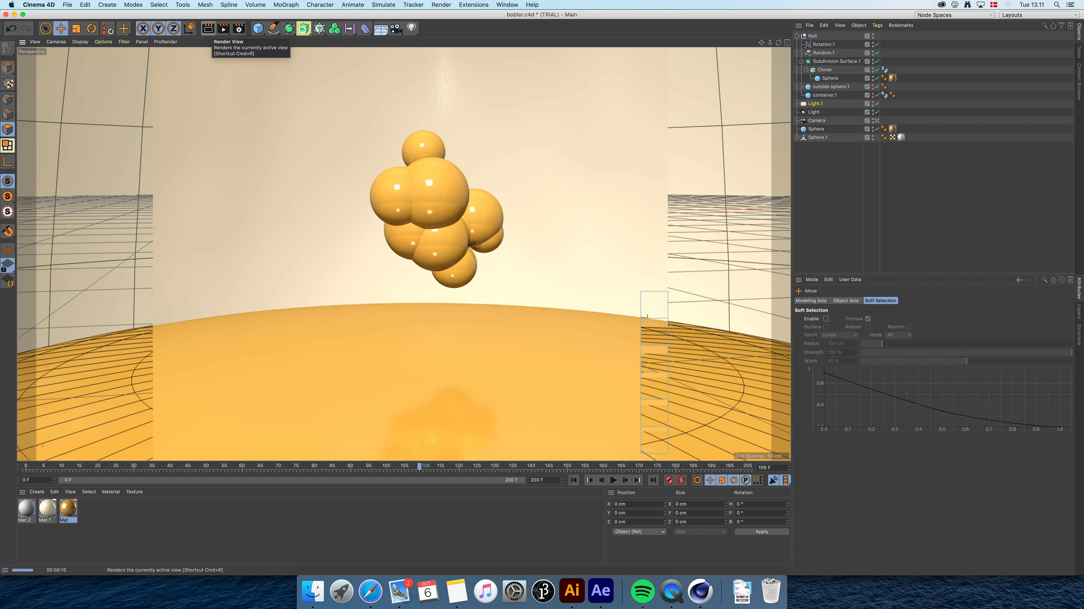This screenshot has width=1084, height=609.
Task: Click the Apply button
Action: pyautogui.click(x=761, y=532)
